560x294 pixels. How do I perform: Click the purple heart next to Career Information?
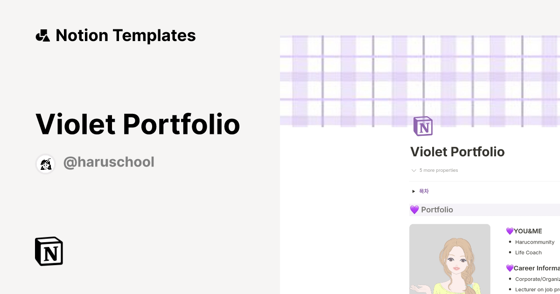coord(510,268)
